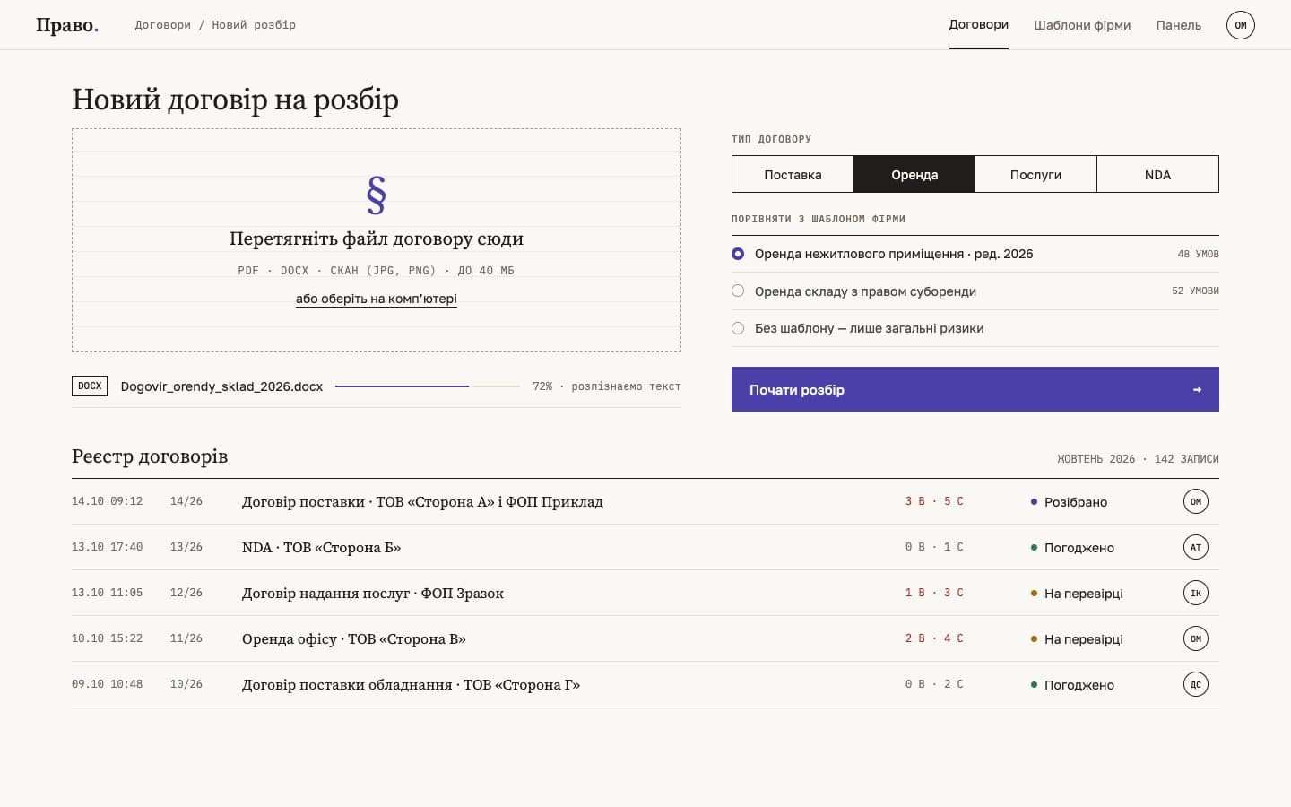Start analysis with Почати розбір
Image resolution: width=1291 pixels, height=807 pixels.
(975, 389)
